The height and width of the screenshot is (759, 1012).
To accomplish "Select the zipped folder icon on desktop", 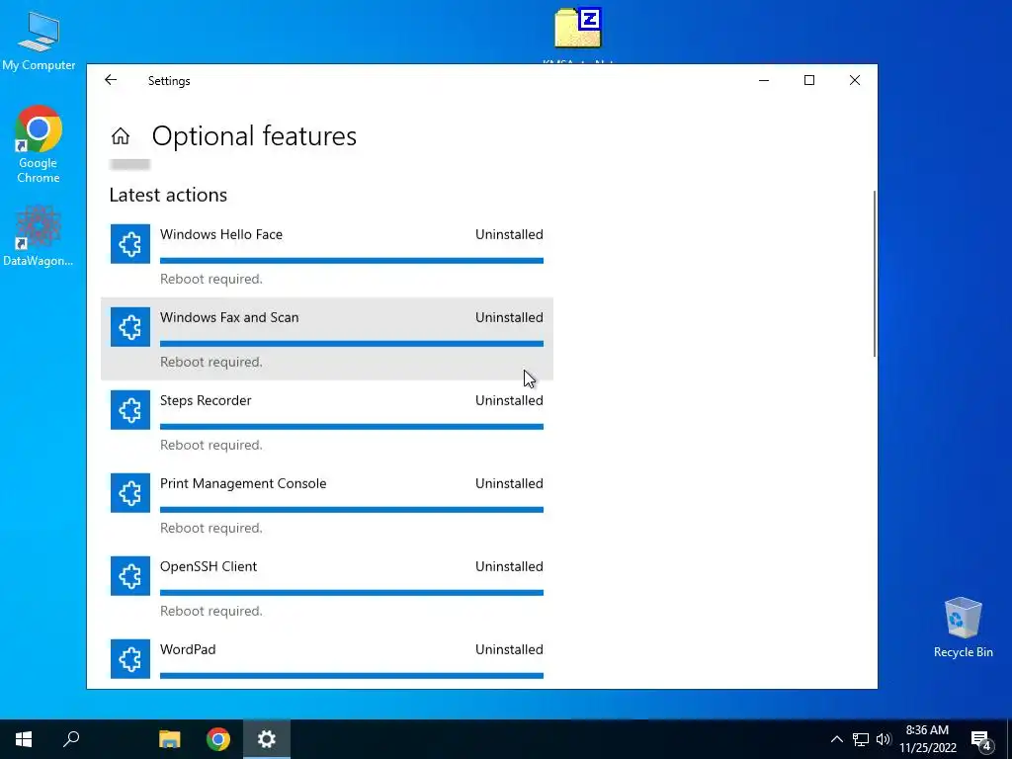I will [578, 29].
